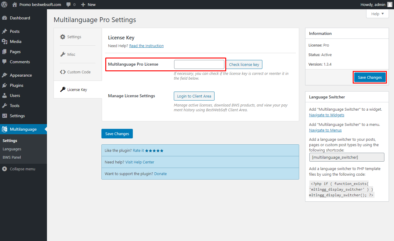Select the License Key tab
This screenshot has width=394, height=241.
78,89
